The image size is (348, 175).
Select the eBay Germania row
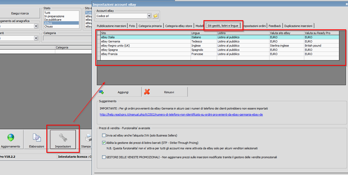click(218, 41)
